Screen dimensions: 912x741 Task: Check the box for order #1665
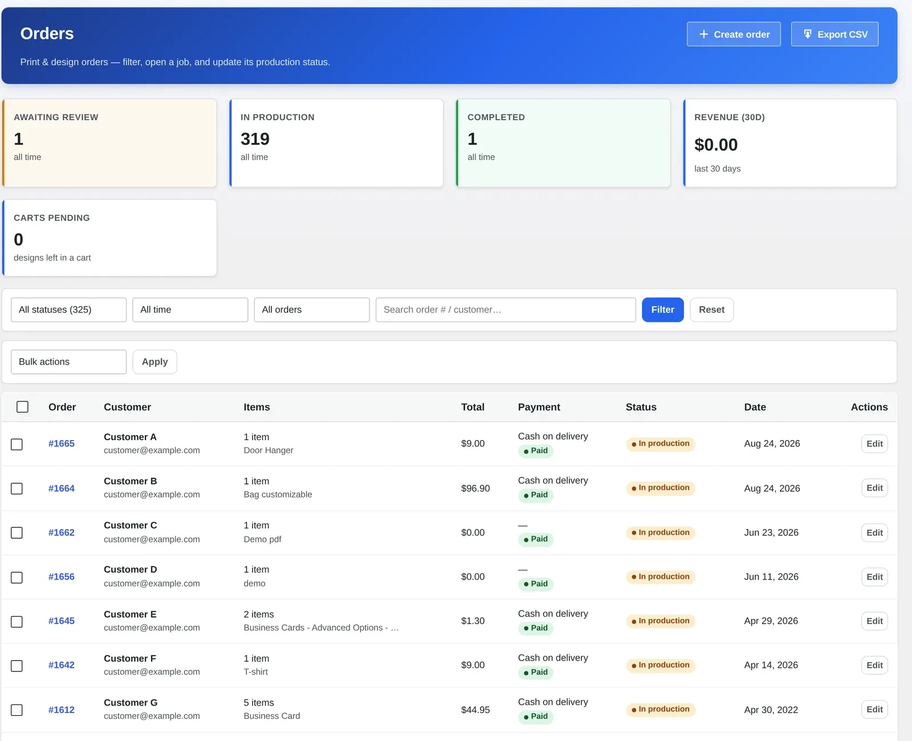coord(17,444)
